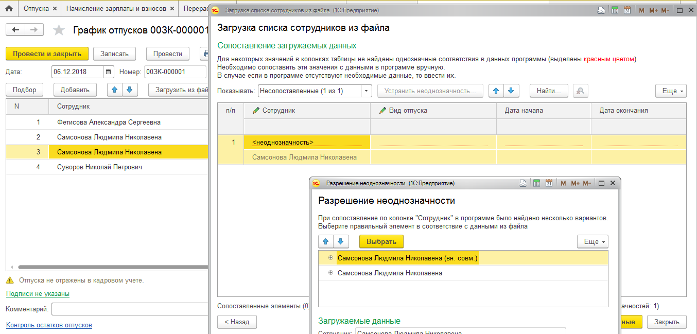Viewport: 697px width, 334px height.
Task: Expand Самсонова Людмила Николаевна (вн. совм.) entry
Action: [330, 258]
